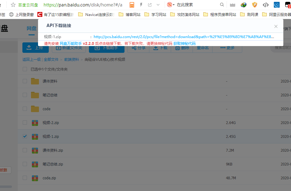This screenshot has height=191, width=291.
Task: Open 程序员接单网站 bookmark folder
Action: pos(220,14)
